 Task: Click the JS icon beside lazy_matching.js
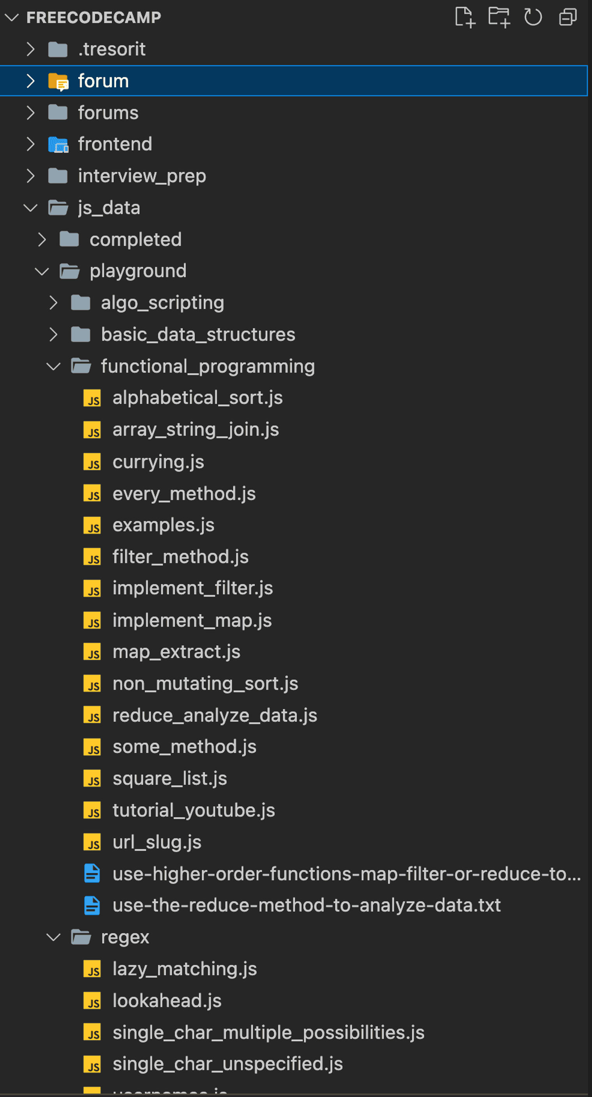point(92,969)
